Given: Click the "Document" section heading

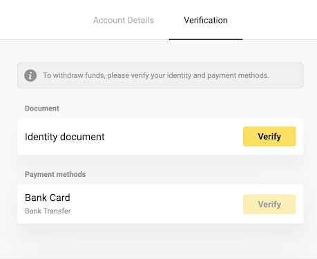Looking at the screenshot, I should click(x=42, y=108).
